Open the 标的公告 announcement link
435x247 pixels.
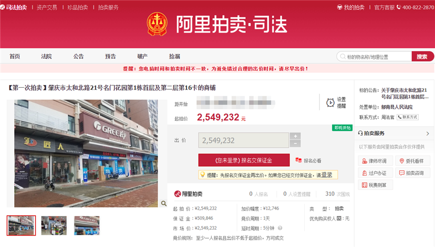tap(405, 93)
